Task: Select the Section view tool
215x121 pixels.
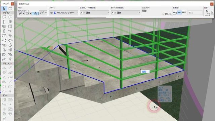Action: coord(4,105)
